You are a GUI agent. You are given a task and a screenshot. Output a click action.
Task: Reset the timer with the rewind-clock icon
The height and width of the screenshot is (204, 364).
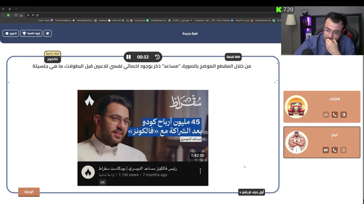coord(157,57)
